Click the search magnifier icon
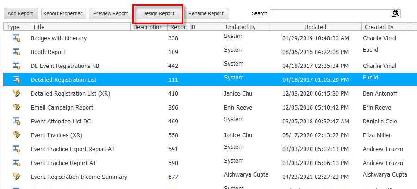 pyautogui.click(x=395, y=13)
